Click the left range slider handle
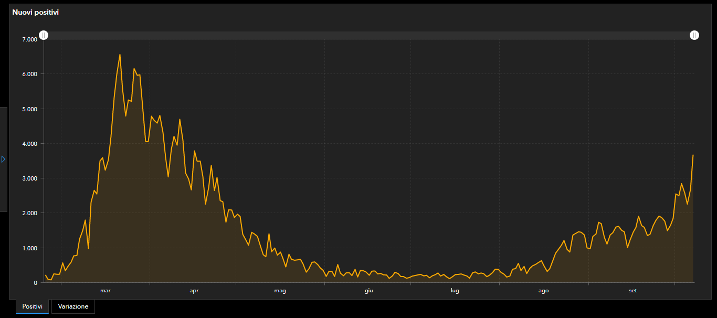The width and height of the screenshot is (717, 318). 44,35
